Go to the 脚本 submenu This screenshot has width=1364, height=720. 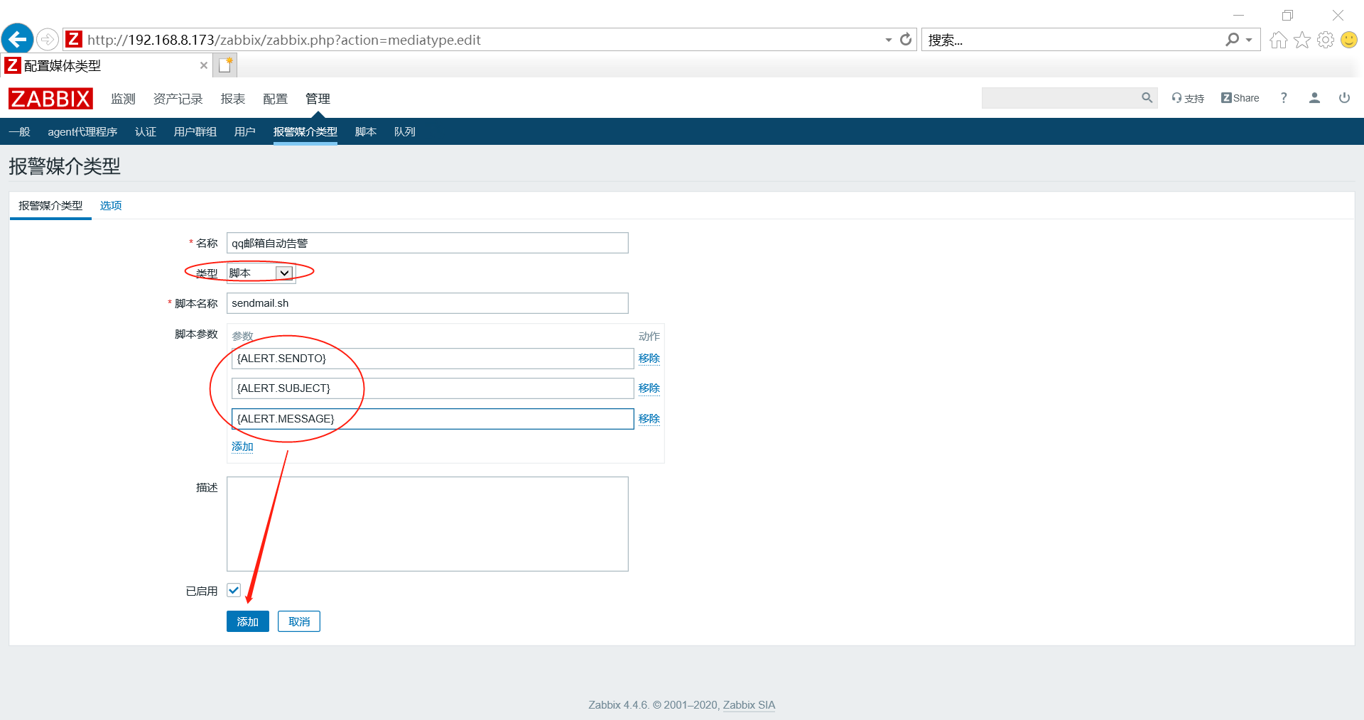point(366,132)
